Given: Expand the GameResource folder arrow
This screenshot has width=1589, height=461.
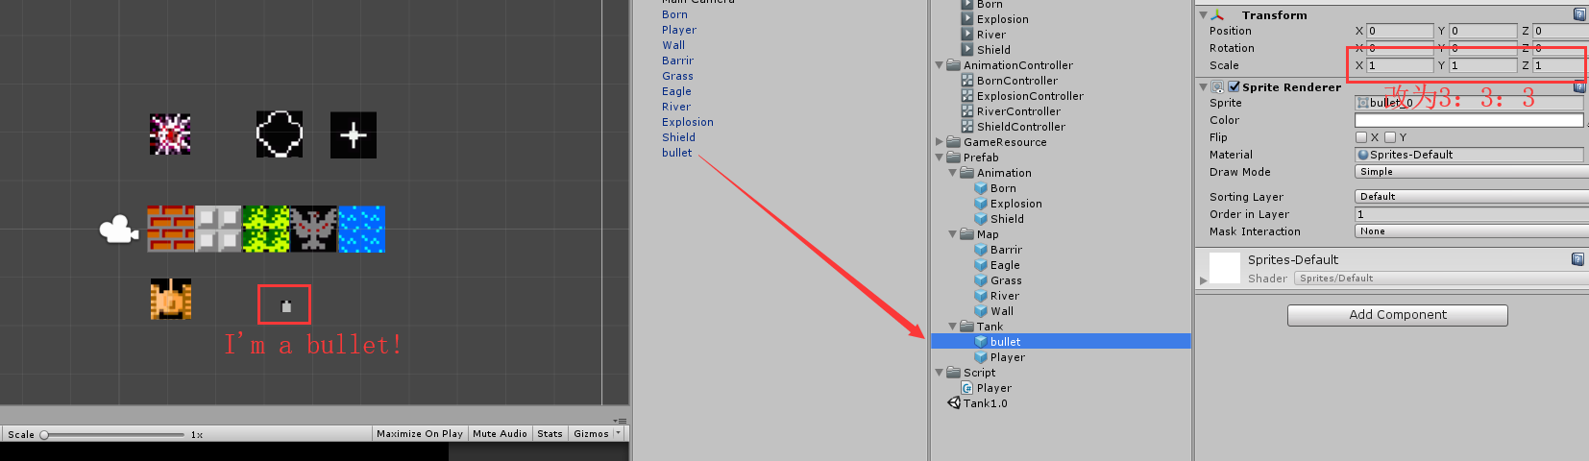Looking at the screenshot, I should click(940, 142).
